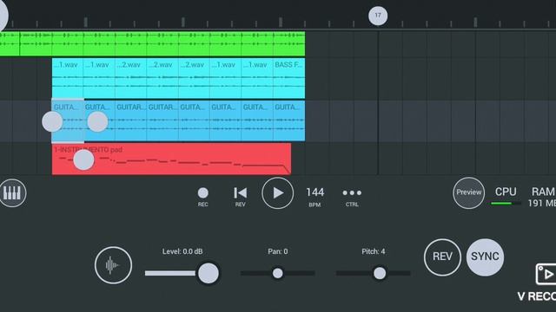The height and width of the screenshot is (312, 556).
Task: Open the audio waveform sample icon
Action: [113, 265]
